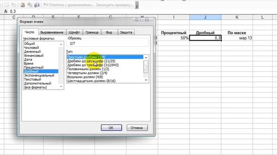Choose Восьмыми долями (4/8) type
The height and width of the screenshot is (155, 277).
pos(105,77)
